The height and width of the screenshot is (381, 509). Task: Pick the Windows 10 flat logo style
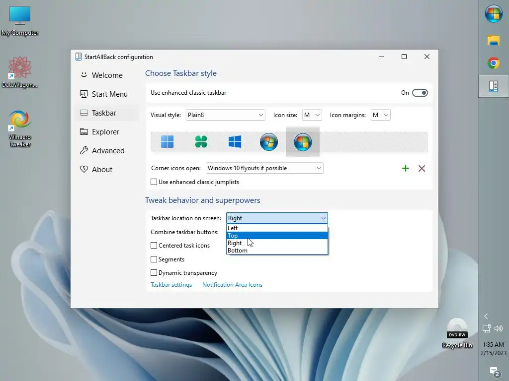(x=235, y=141)
